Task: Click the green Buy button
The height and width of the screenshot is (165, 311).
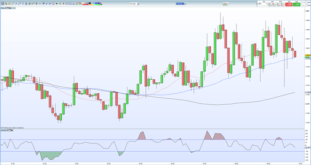Action: (x=297, y=5)
